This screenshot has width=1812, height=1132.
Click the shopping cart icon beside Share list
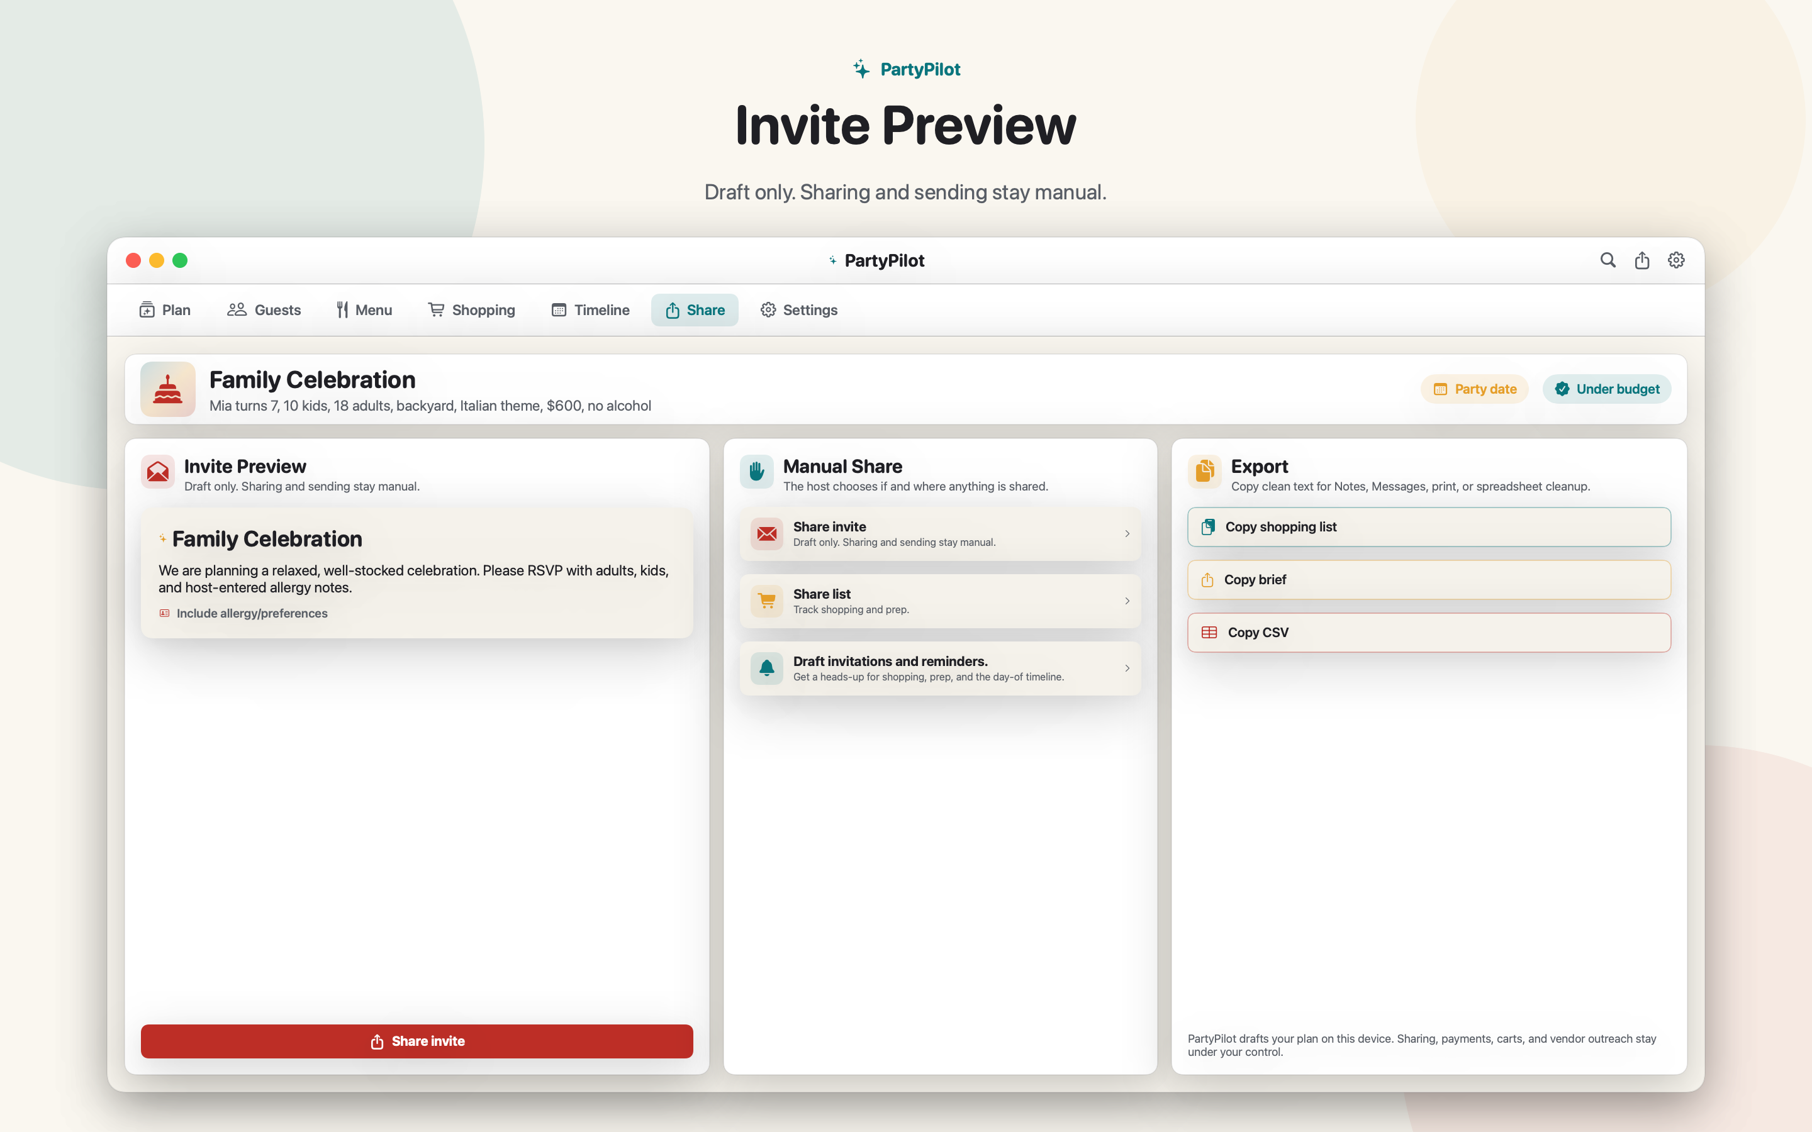(767, 601)
